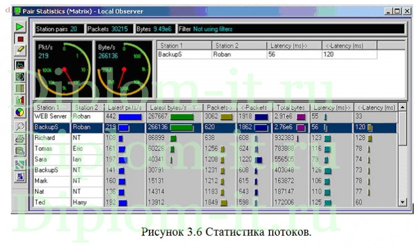
Task: Sort by <-Packets column header
Action: pyautogui.click(x=255, y=107)
